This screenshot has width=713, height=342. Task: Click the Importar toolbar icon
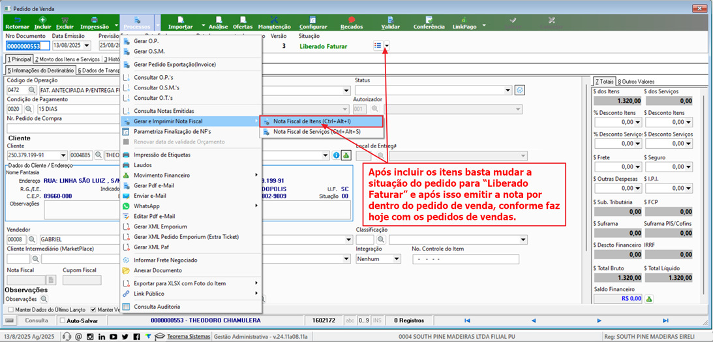[x=181, y=23]
